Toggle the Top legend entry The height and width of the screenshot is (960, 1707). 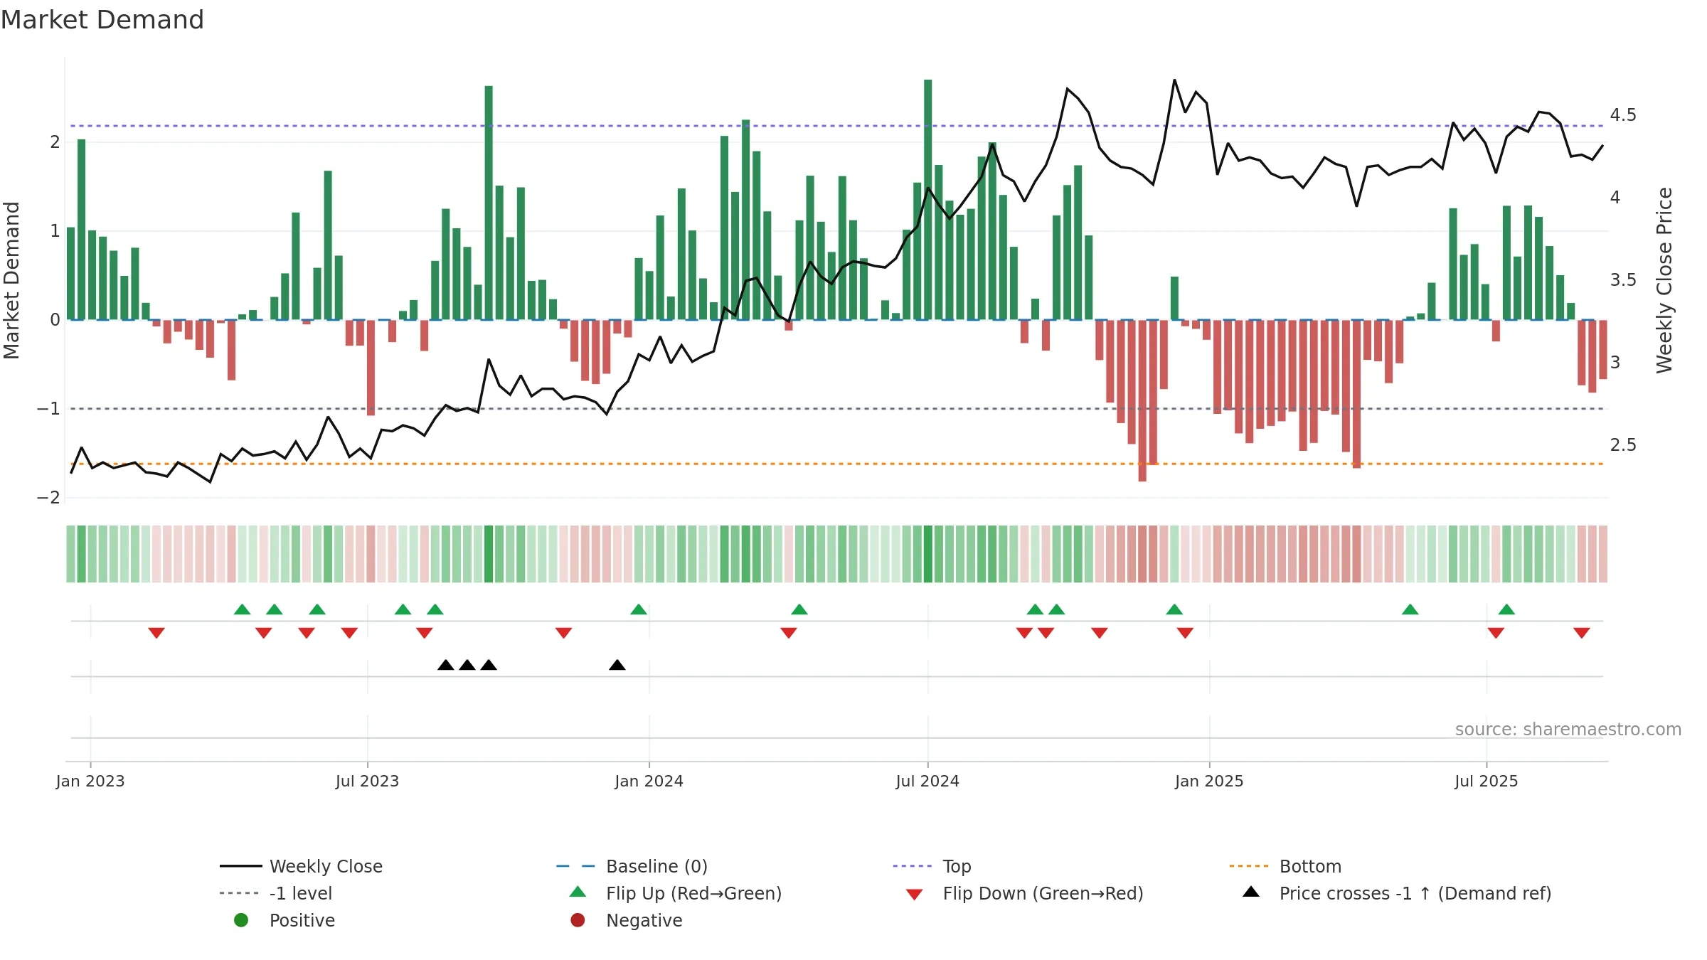(932, 866)
